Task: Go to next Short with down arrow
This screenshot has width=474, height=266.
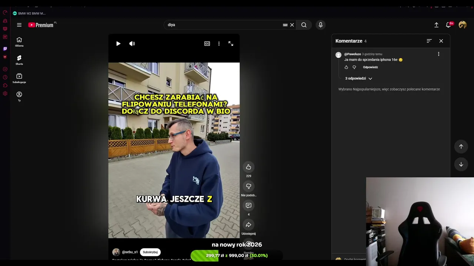Action: coord(461,164)
